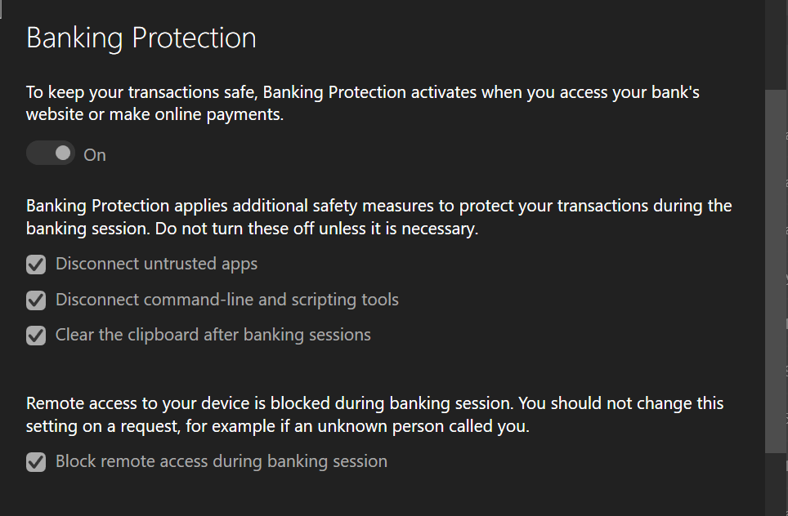
Task: Click the round knob of the switch
Action: [x=63, y=153]
